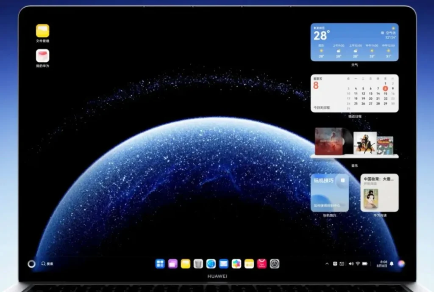Click the battery tray icon
The width and height of the screenshot is (434, 292).
click(x=365, y=264)
